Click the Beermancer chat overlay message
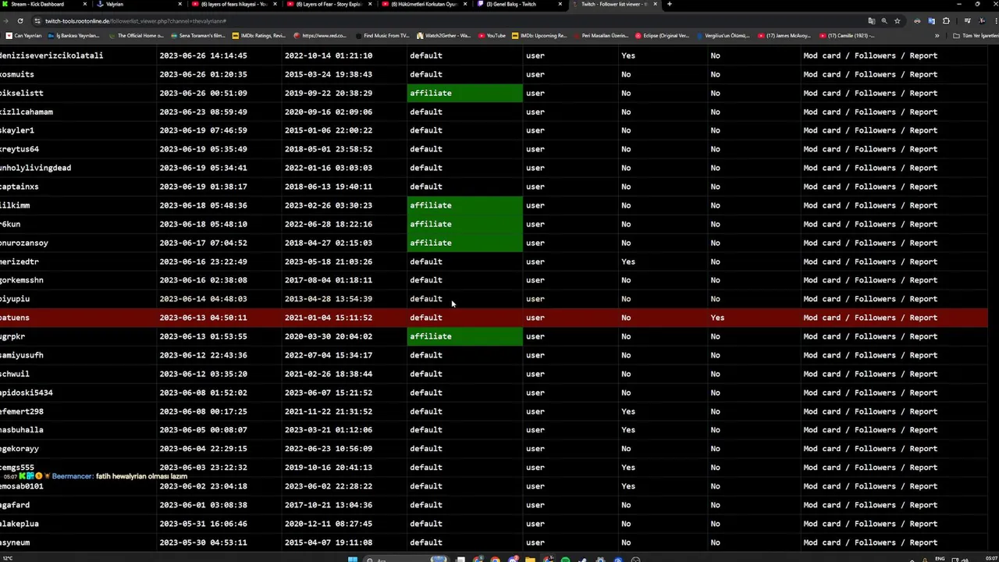This screenshot has height=562, width=999. click(x=95, y=476)
